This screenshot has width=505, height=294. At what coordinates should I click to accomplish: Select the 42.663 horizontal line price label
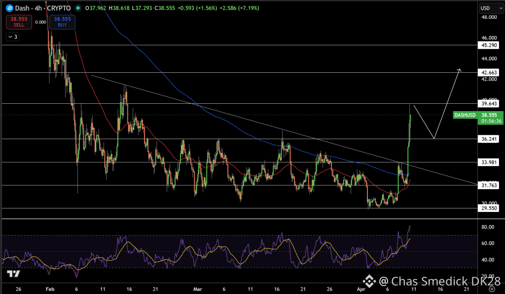[489, 73]
